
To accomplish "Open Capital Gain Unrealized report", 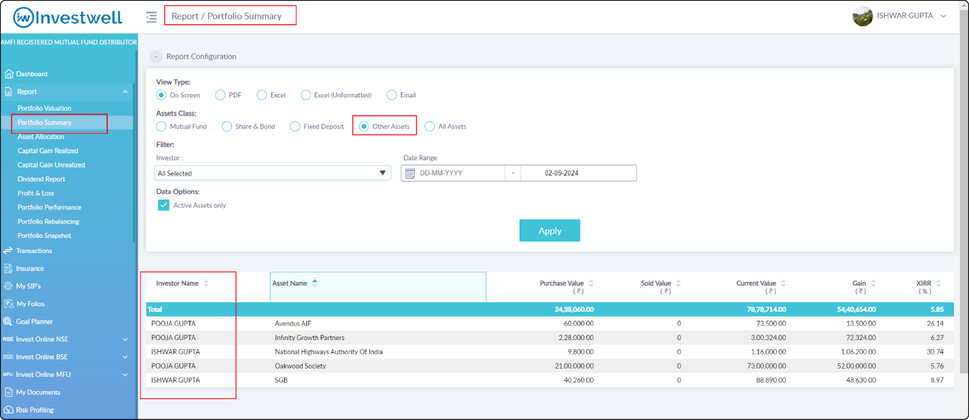I will coord(51,165).
